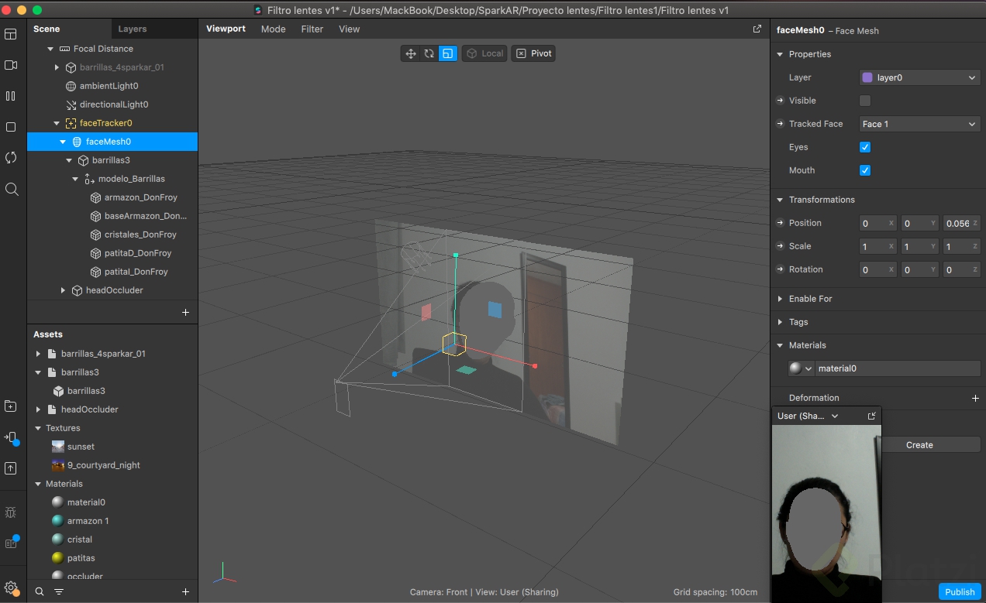Uncheck the Eyes checkbox
The width and height of the screenshot is (986, 603).
click(x=865, y=147)
